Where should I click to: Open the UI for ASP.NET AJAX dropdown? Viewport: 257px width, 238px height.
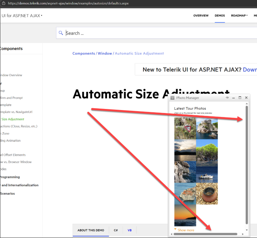pyautogui.click(x=22, y=15)
